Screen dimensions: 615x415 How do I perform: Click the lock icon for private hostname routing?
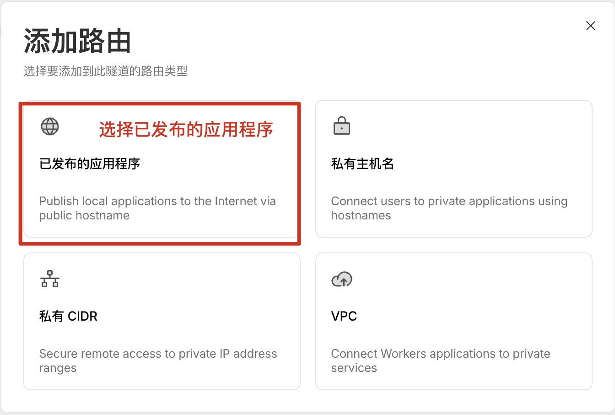click(341, 127)
